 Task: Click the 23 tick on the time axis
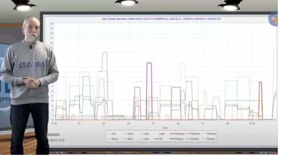coord(104,124)
